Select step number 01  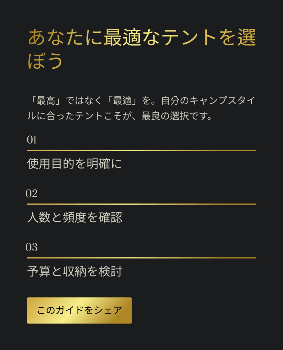[32, 140]
